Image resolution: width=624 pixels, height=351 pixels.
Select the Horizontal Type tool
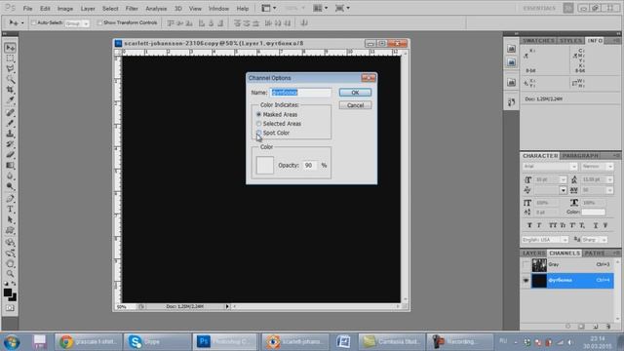point(10,210)
